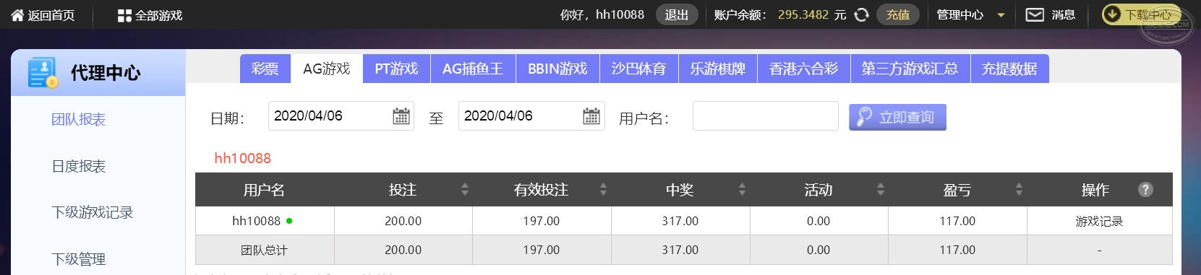Click the 用户名 input field

tap(765, 115)
